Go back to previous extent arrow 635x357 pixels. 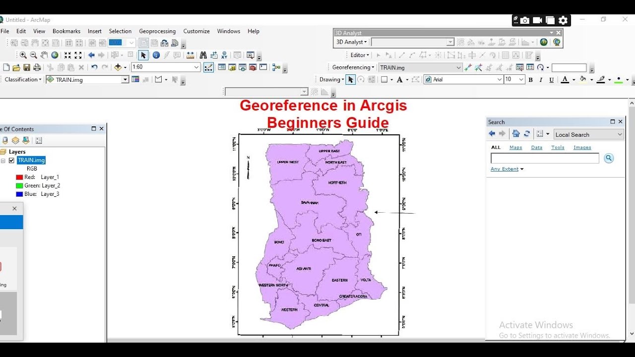point(91,55)
